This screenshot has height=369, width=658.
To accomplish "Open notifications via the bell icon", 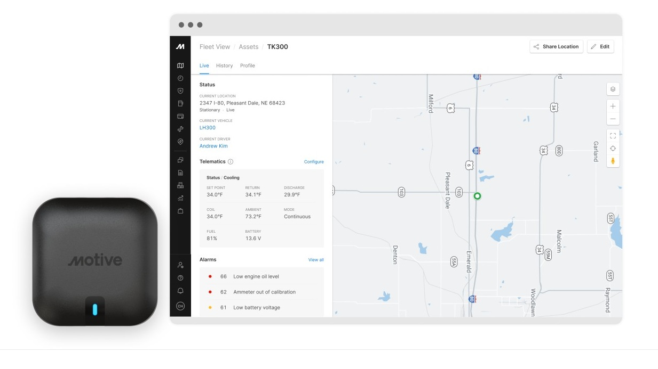I will (x=181, y=290).
